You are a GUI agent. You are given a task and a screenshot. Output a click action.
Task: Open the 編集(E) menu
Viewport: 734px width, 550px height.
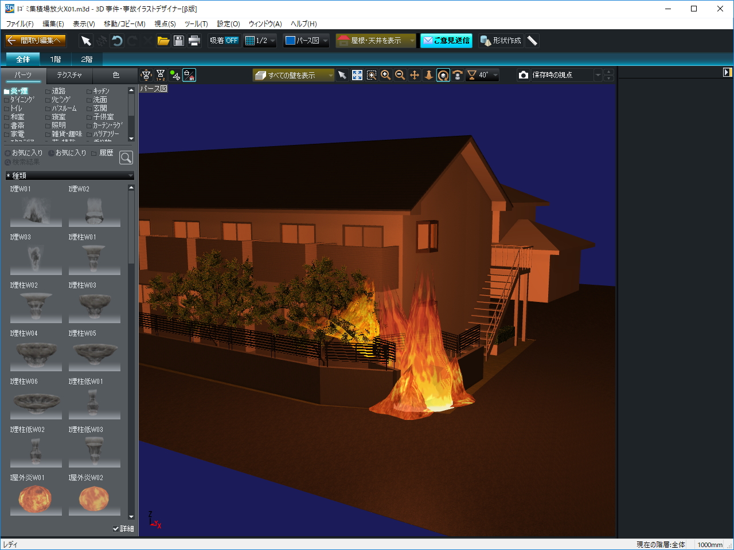(x=53, y=24)
